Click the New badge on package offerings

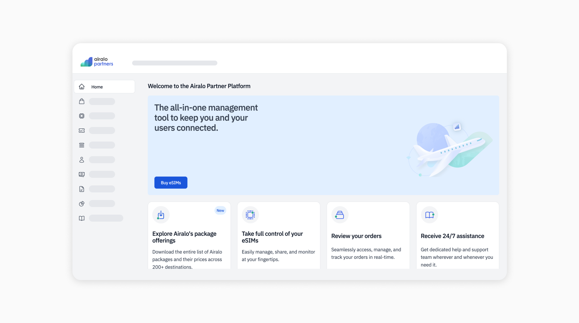point(220,210)
